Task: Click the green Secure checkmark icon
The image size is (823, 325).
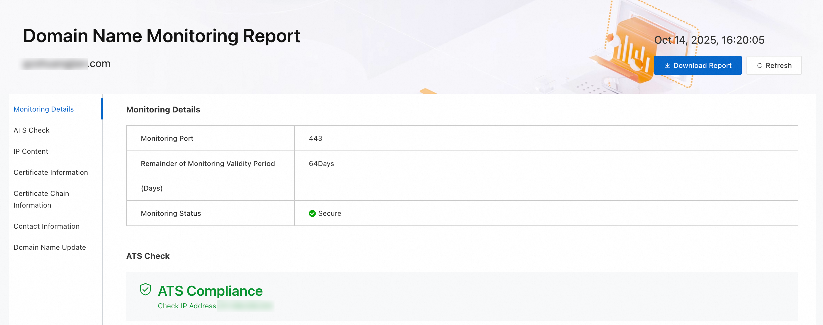Action: [x=312, y=213]
